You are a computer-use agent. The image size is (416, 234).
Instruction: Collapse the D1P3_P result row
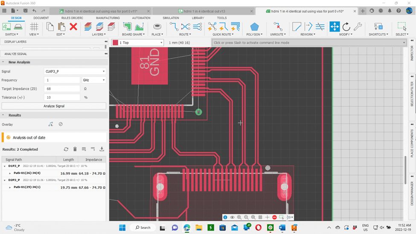5,166
